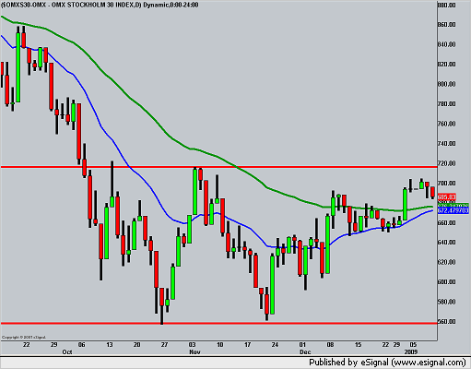
Task: Click the 06 date label in October
Action: [81, 345]
